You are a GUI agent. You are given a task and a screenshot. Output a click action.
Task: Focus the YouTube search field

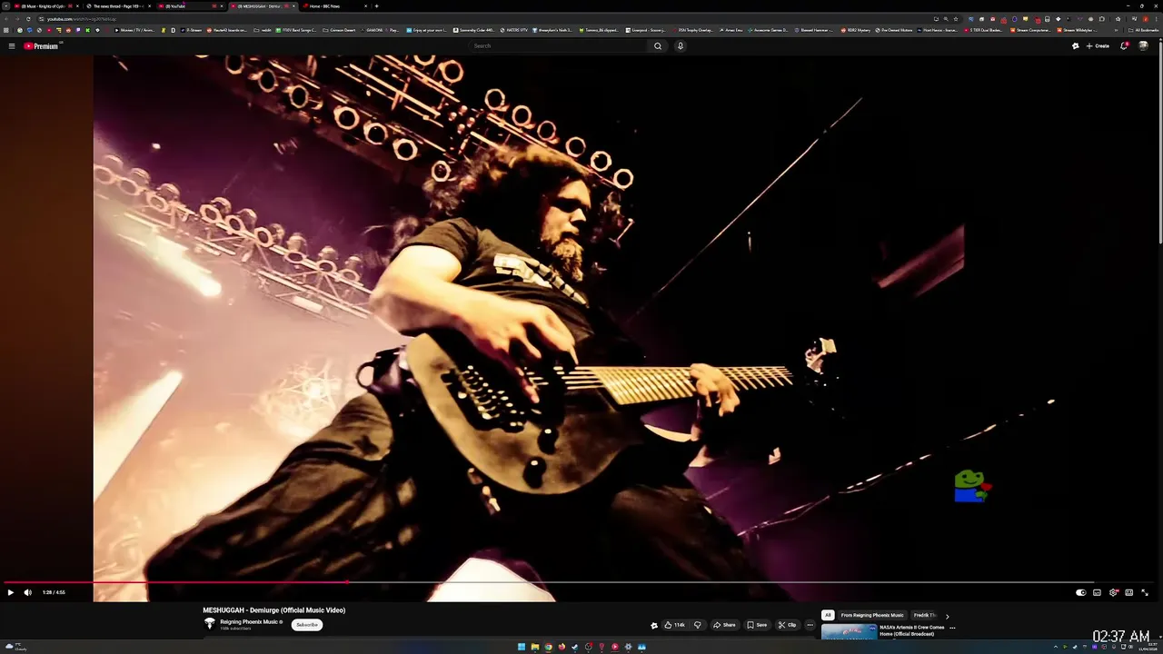point(559,45)
